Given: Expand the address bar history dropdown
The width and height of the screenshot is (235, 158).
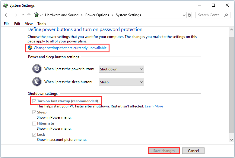Looking at the screenshot, I should 184,15.
